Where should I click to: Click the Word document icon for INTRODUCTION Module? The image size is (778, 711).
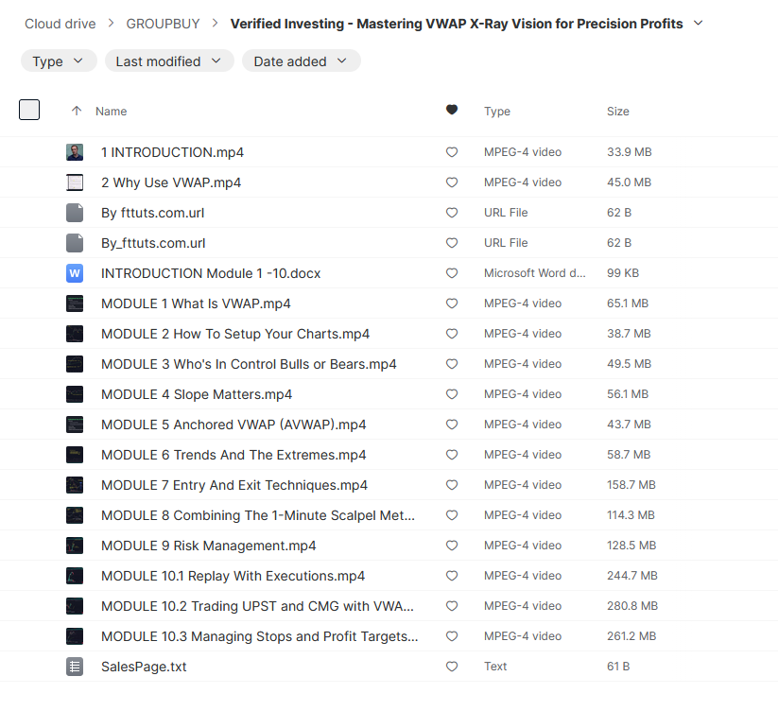click(x=75, y=273)
